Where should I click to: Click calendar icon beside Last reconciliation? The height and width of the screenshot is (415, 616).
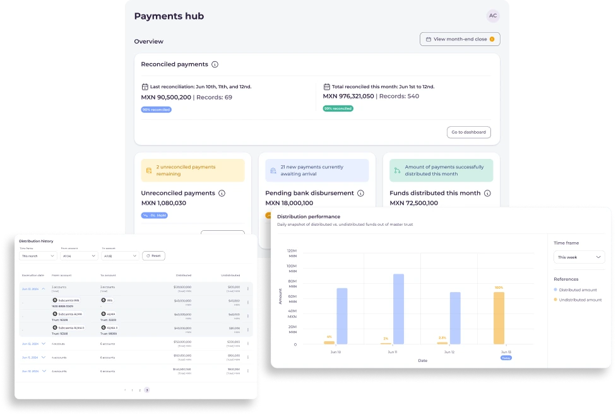[x=145, y=87]
